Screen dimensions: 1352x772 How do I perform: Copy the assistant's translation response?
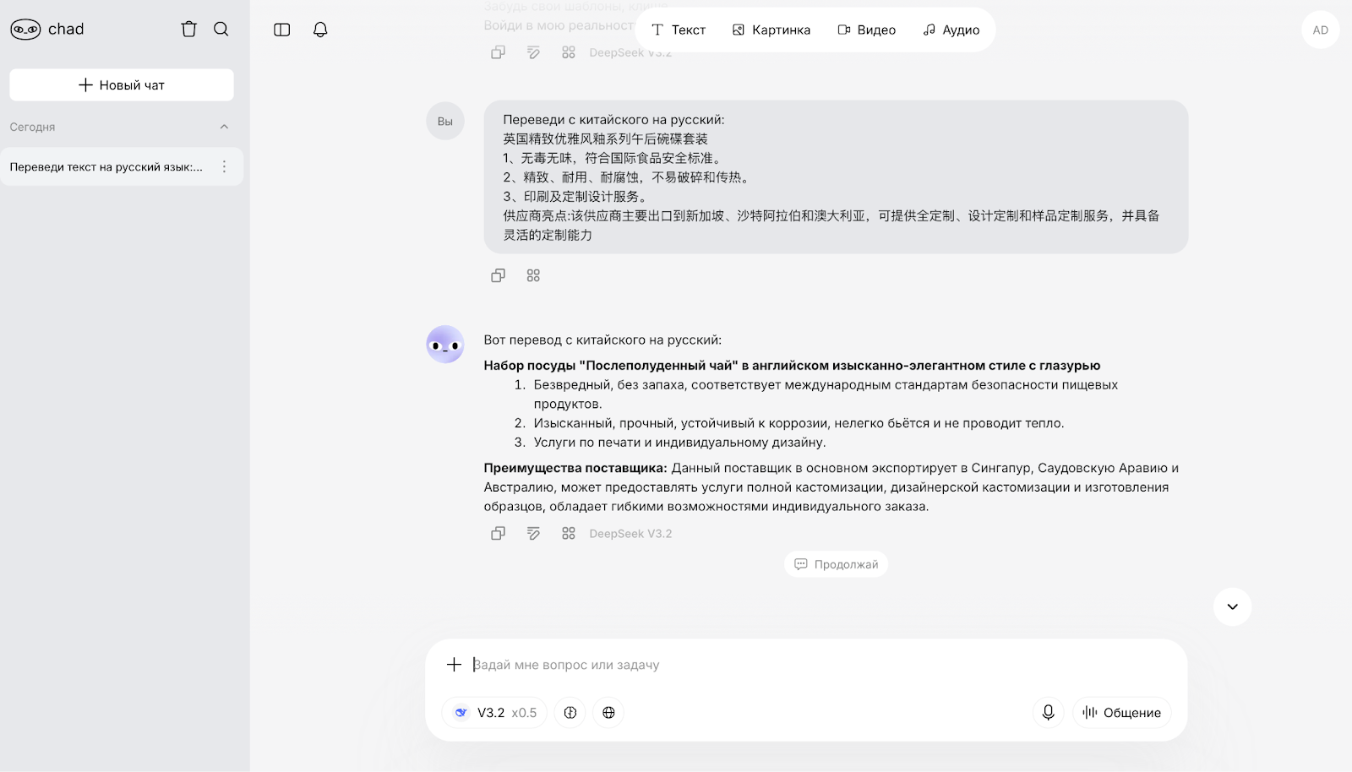pyautogui.click(x=499, y=534)
